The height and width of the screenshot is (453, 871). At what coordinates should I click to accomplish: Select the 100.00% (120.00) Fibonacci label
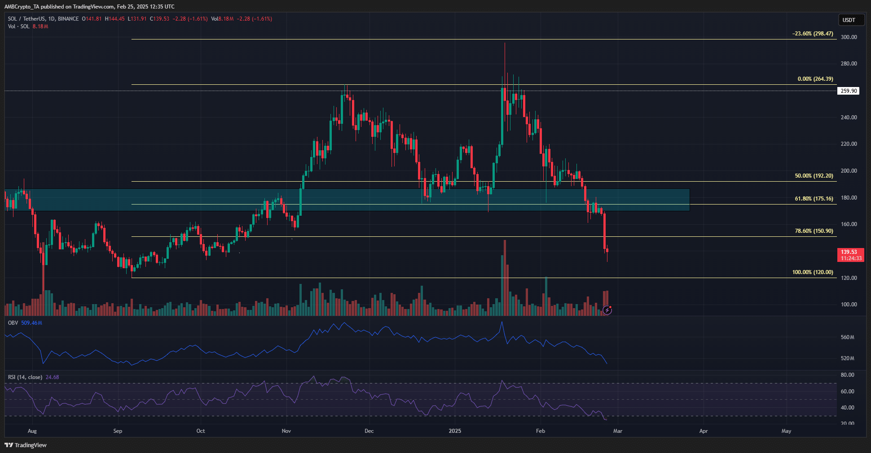pyautogui.click(x=813, y=272)
